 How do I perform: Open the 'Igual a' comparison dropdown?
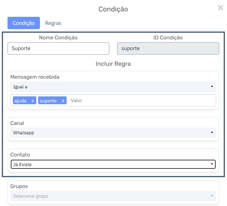(x=113, y=86)
